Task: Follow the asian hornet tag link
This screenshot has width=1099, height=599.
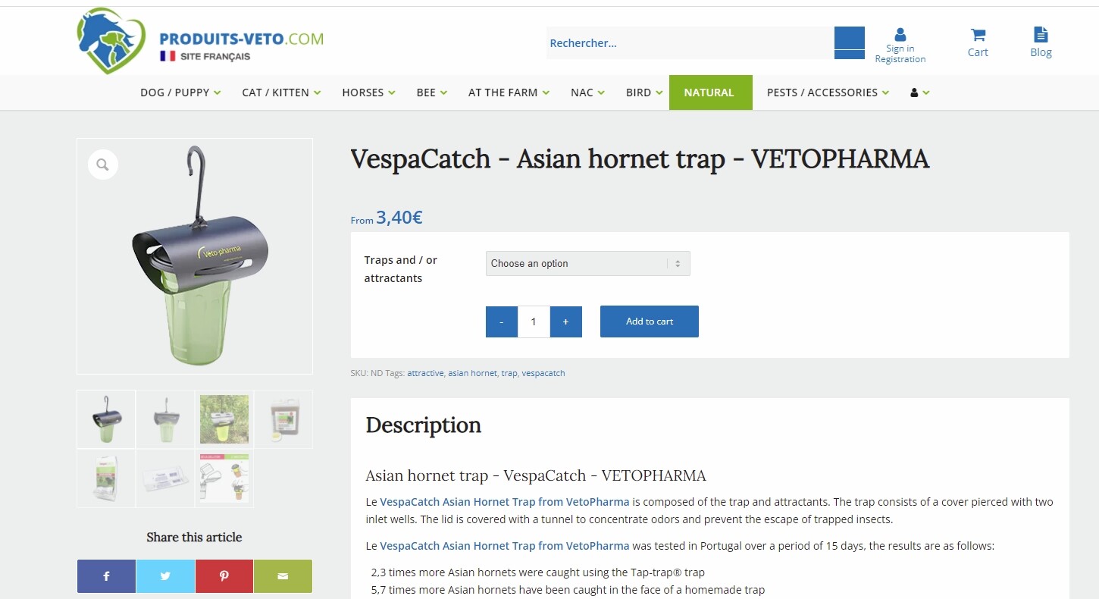Action: (x=472, y=373)
